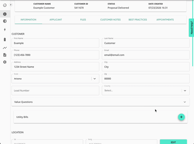Go to the Appointments tab
The height and width of the screenshot is (144, 194).
point(165,20)
